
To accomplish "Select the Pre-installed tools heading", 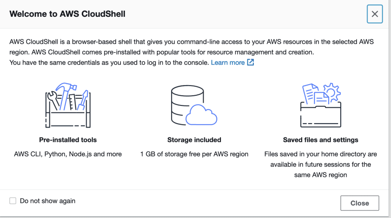I will point(68,140).
